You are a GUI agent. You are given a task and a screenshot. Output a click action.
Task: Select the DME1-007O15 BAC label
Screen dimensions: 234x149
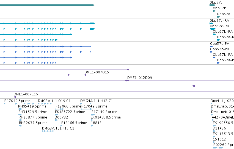[97, 72]
